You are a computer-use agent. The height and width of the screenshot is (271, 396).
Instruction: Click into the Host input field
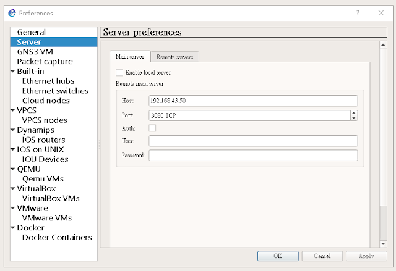coord(253,101)
